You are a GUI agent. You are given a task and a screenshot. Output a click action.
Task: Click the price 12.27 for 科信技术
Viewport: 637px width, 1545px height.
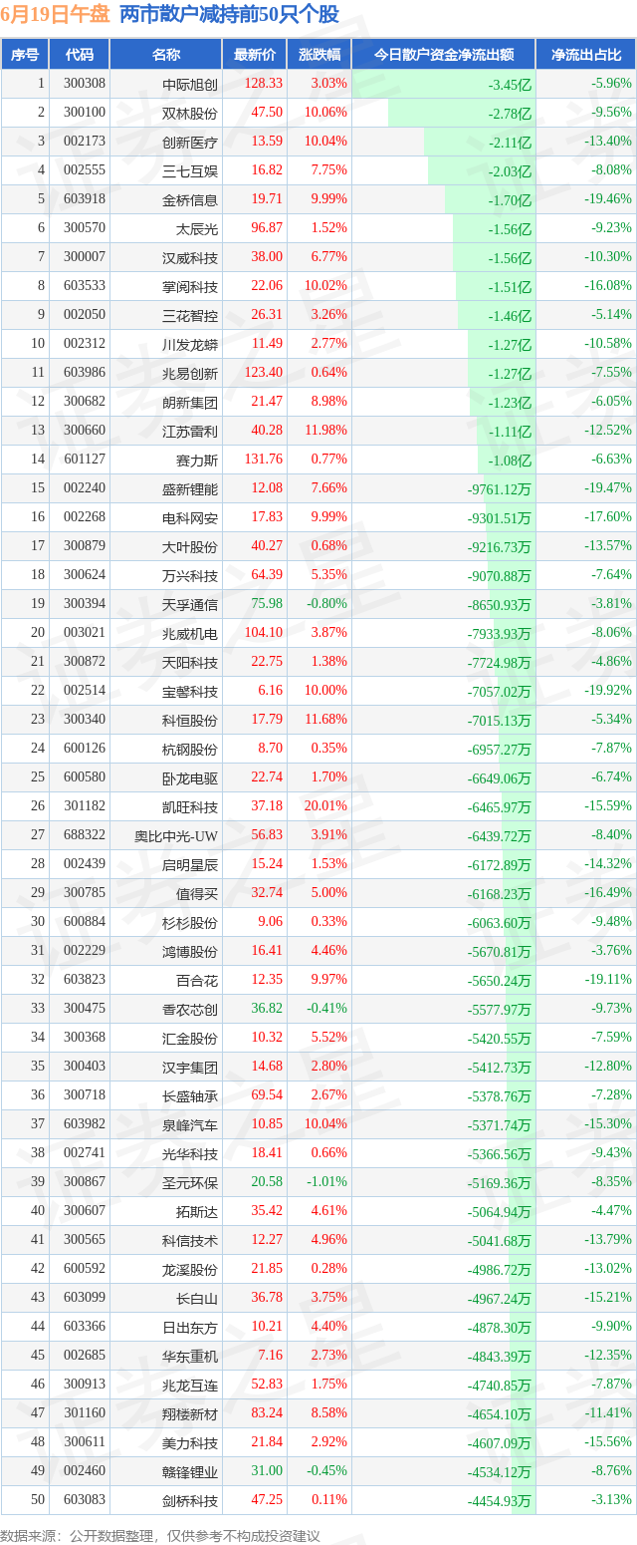click(x=267, y=1239)
